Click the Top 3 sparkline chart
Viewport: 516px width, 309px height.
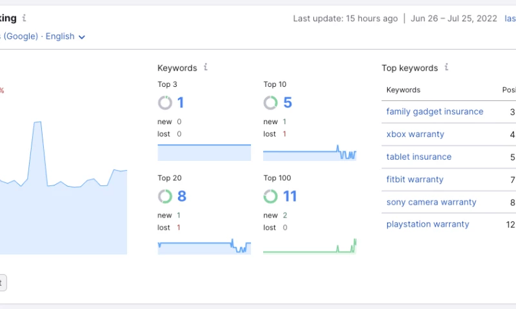204,153
